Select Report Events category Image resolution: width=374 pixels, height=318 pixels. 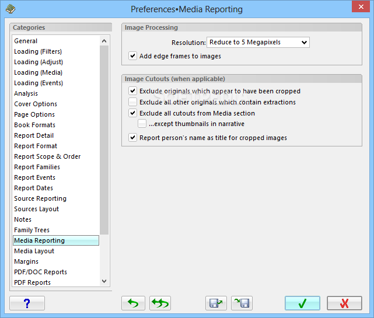(x=56, y=177)
